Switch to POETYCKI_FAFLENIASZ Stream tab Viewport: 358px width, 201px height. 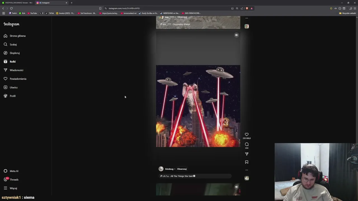coord(17,3)
